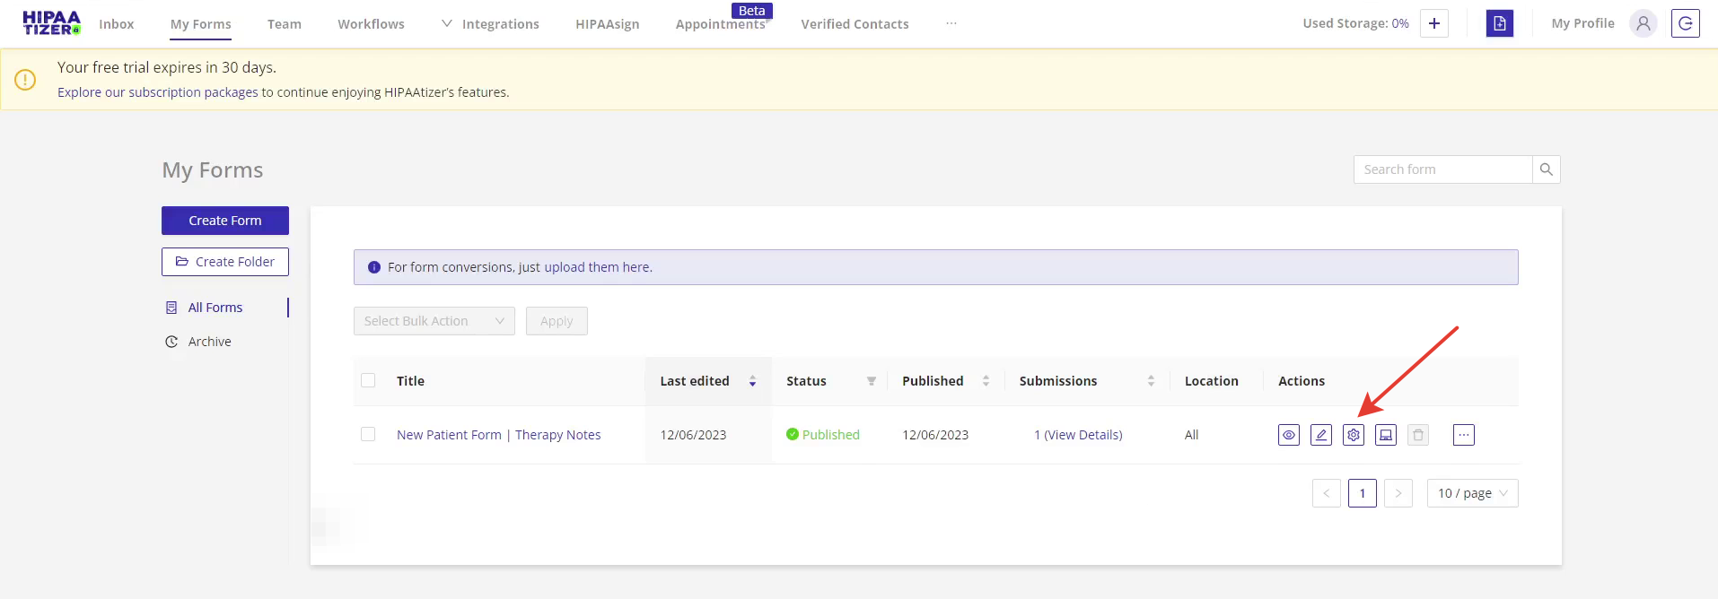The height and width of the screenshot is (599, 1718).
Task: Click the Create Form button
Action: pos(225,221)
